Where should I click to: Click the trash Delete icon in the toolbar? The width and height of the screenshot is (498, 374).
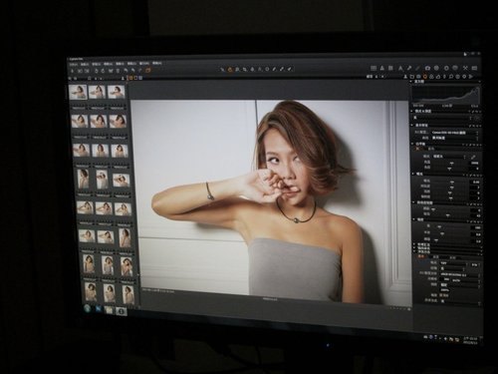pyautogui.click(x=118, y=71)
